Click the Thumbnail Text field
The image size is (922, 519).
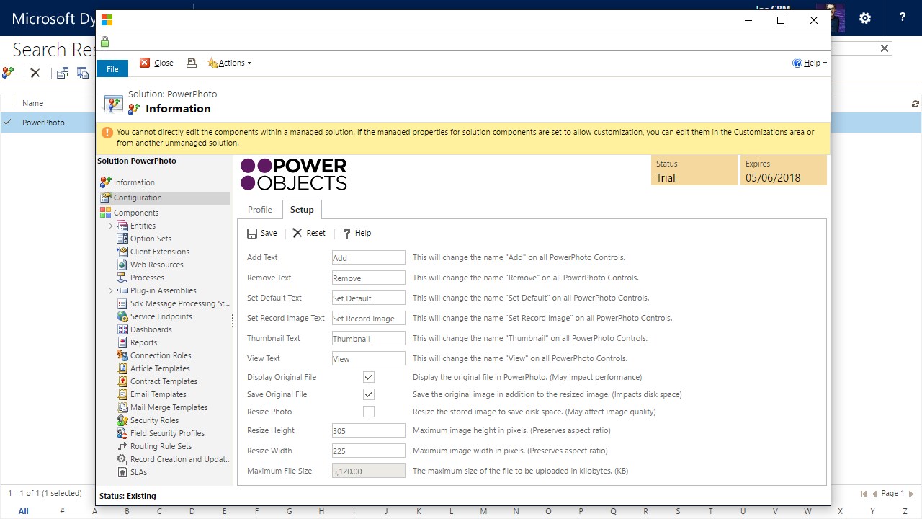click(369, 338)
